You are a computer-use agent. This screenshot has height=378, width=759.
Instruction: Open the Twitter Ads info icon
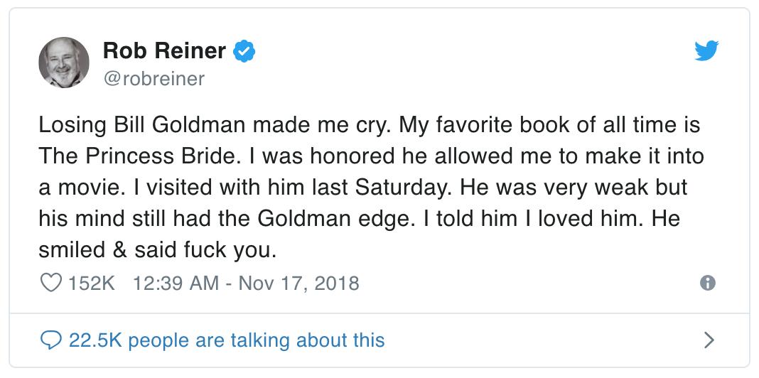[707, 283]
